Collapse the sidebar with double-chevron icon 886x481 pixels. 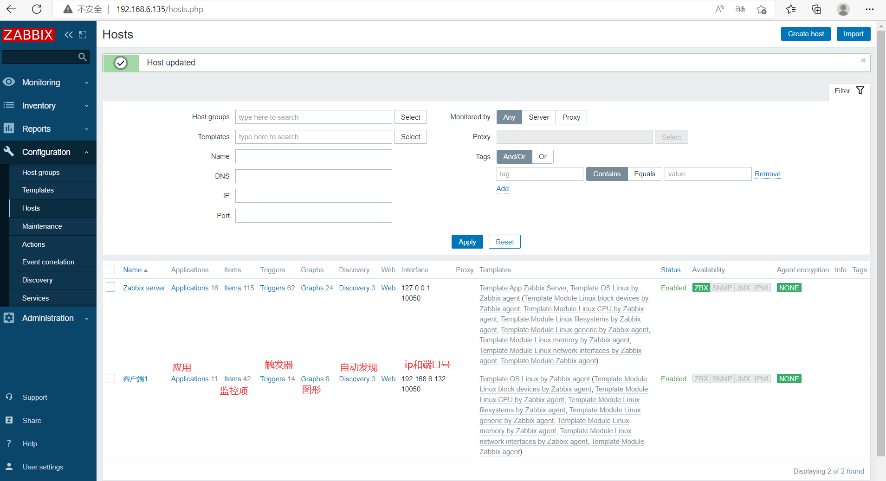(69, 35)
